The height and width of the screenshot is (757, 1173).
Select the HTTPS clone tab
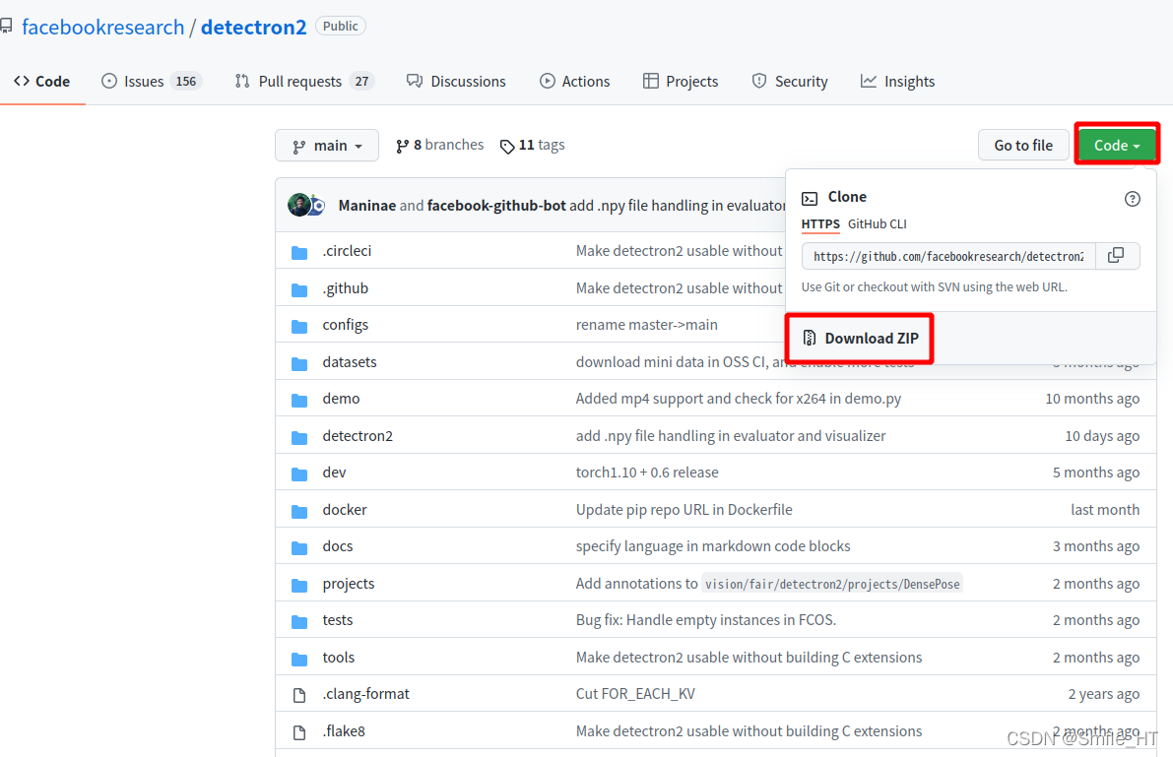(x=820, y=223)
